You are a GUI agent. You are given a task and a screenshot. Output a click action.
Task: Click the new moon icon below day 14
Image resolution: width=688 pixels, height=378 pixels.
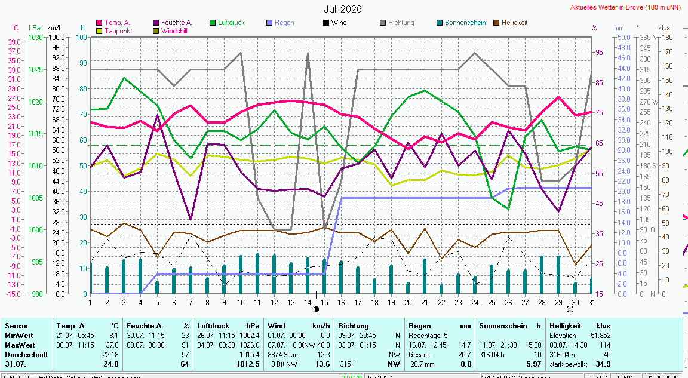(x=316, y=309)
